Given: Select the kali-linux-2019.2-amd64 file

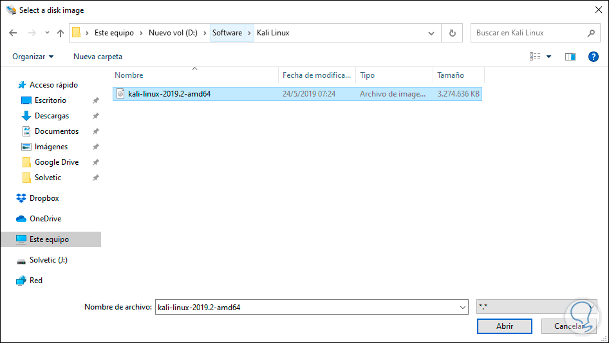Looking at the screenshot, I should click(169, 94).
